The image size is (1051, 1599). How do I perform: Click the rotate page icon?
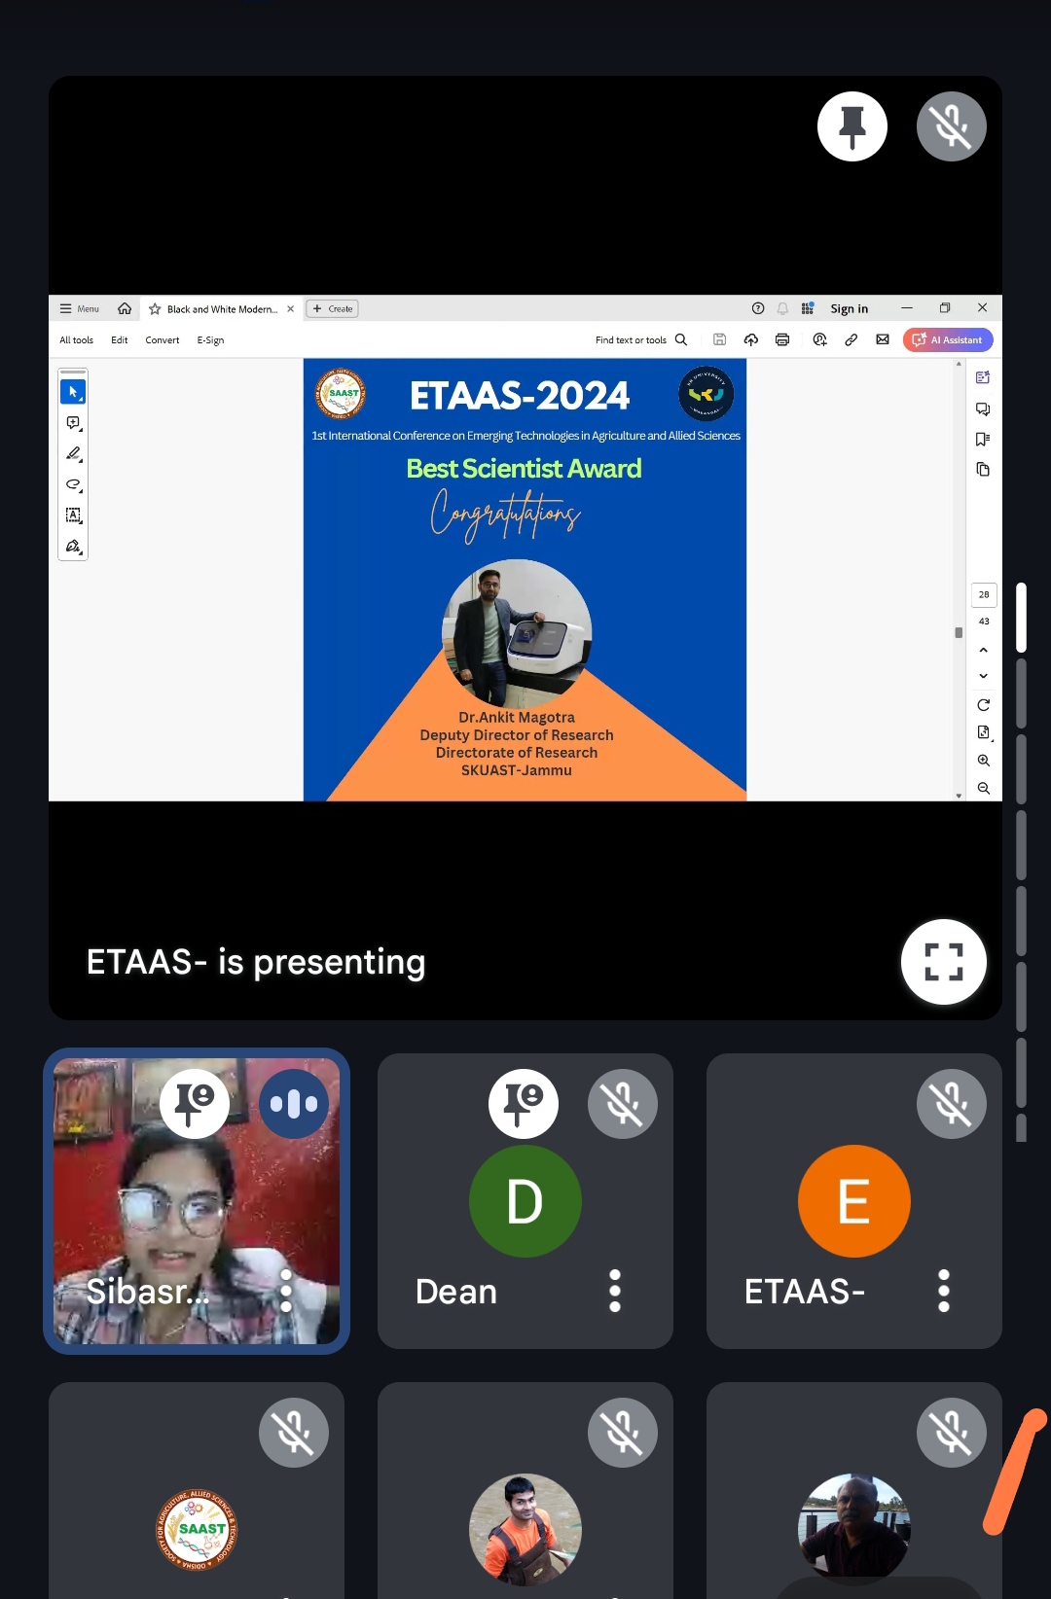pos(983,705)
